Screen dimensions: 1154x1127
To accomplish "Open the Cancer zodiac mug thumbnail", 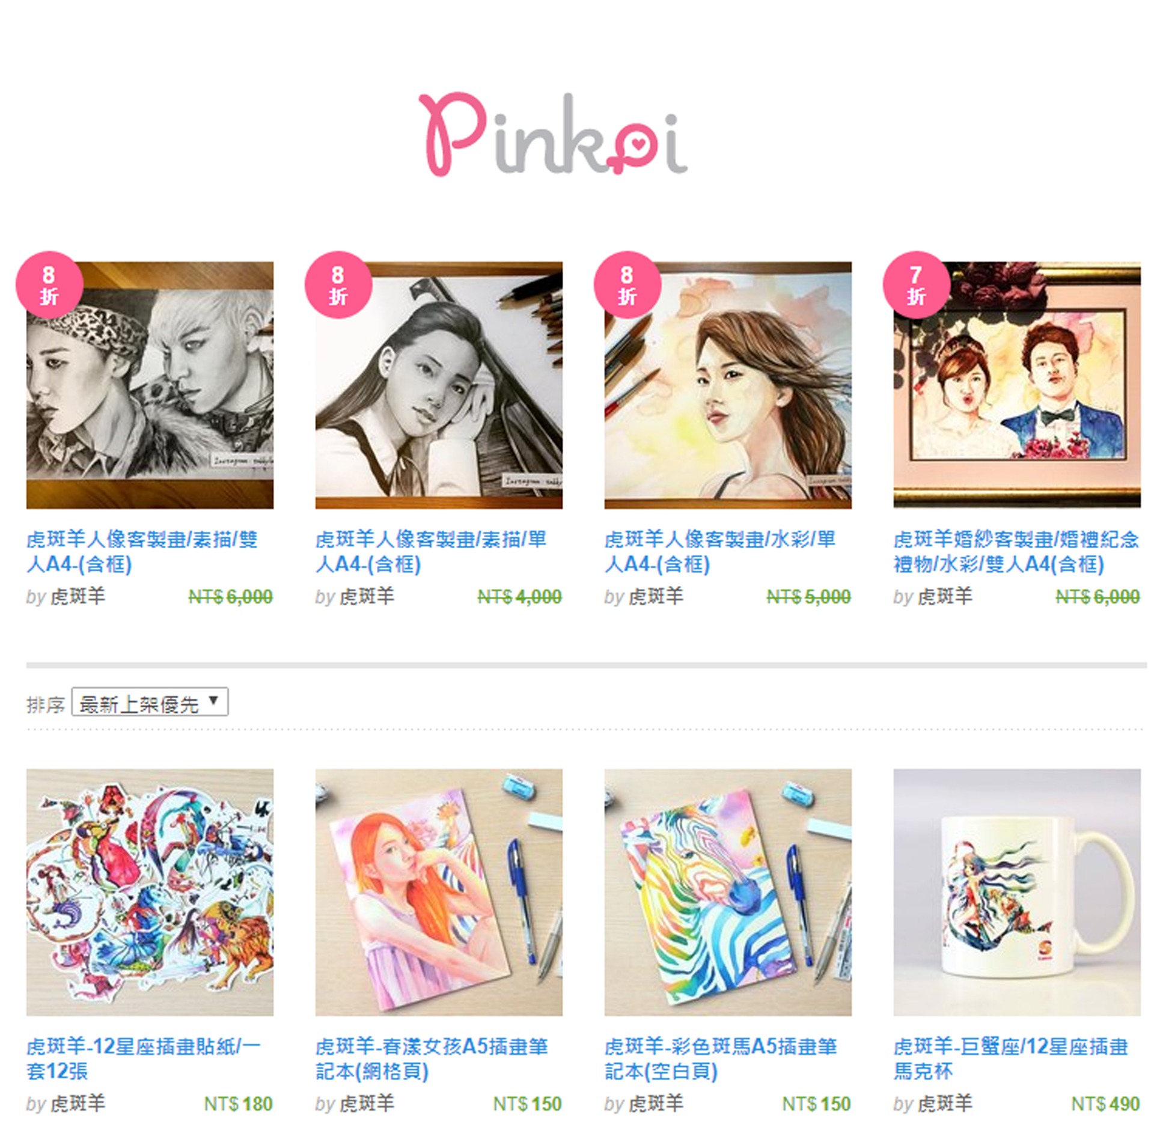I will point(1017,893).
